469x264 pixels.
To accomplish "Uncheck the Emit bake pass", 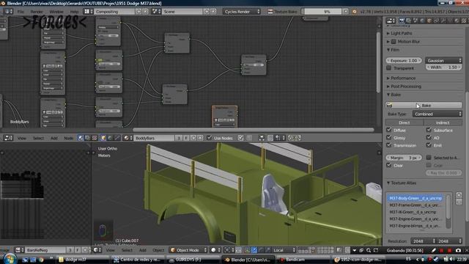I will click(x=429, y=145).
